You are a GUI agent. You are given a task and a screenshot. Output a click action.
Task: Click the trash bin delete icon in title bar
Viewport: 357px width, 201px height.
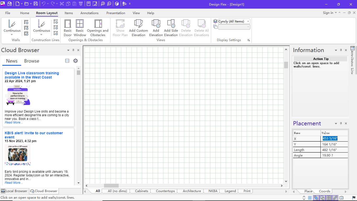coord(80,4)
